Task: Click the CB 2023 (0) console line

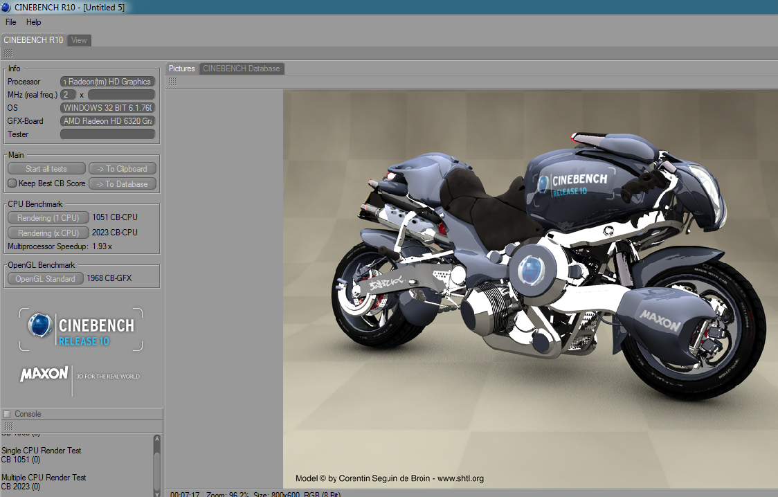Action: pos(21,487)
